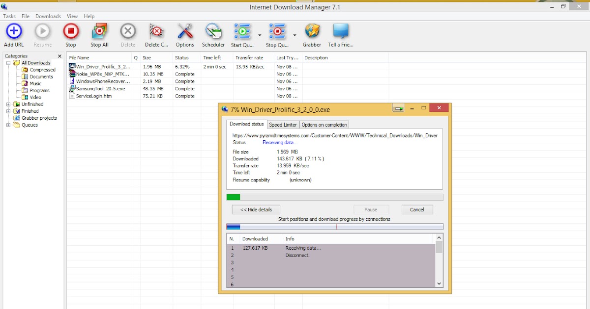
Task: Open the View menu
Action: pyautogui.click(x=72, y=16)
